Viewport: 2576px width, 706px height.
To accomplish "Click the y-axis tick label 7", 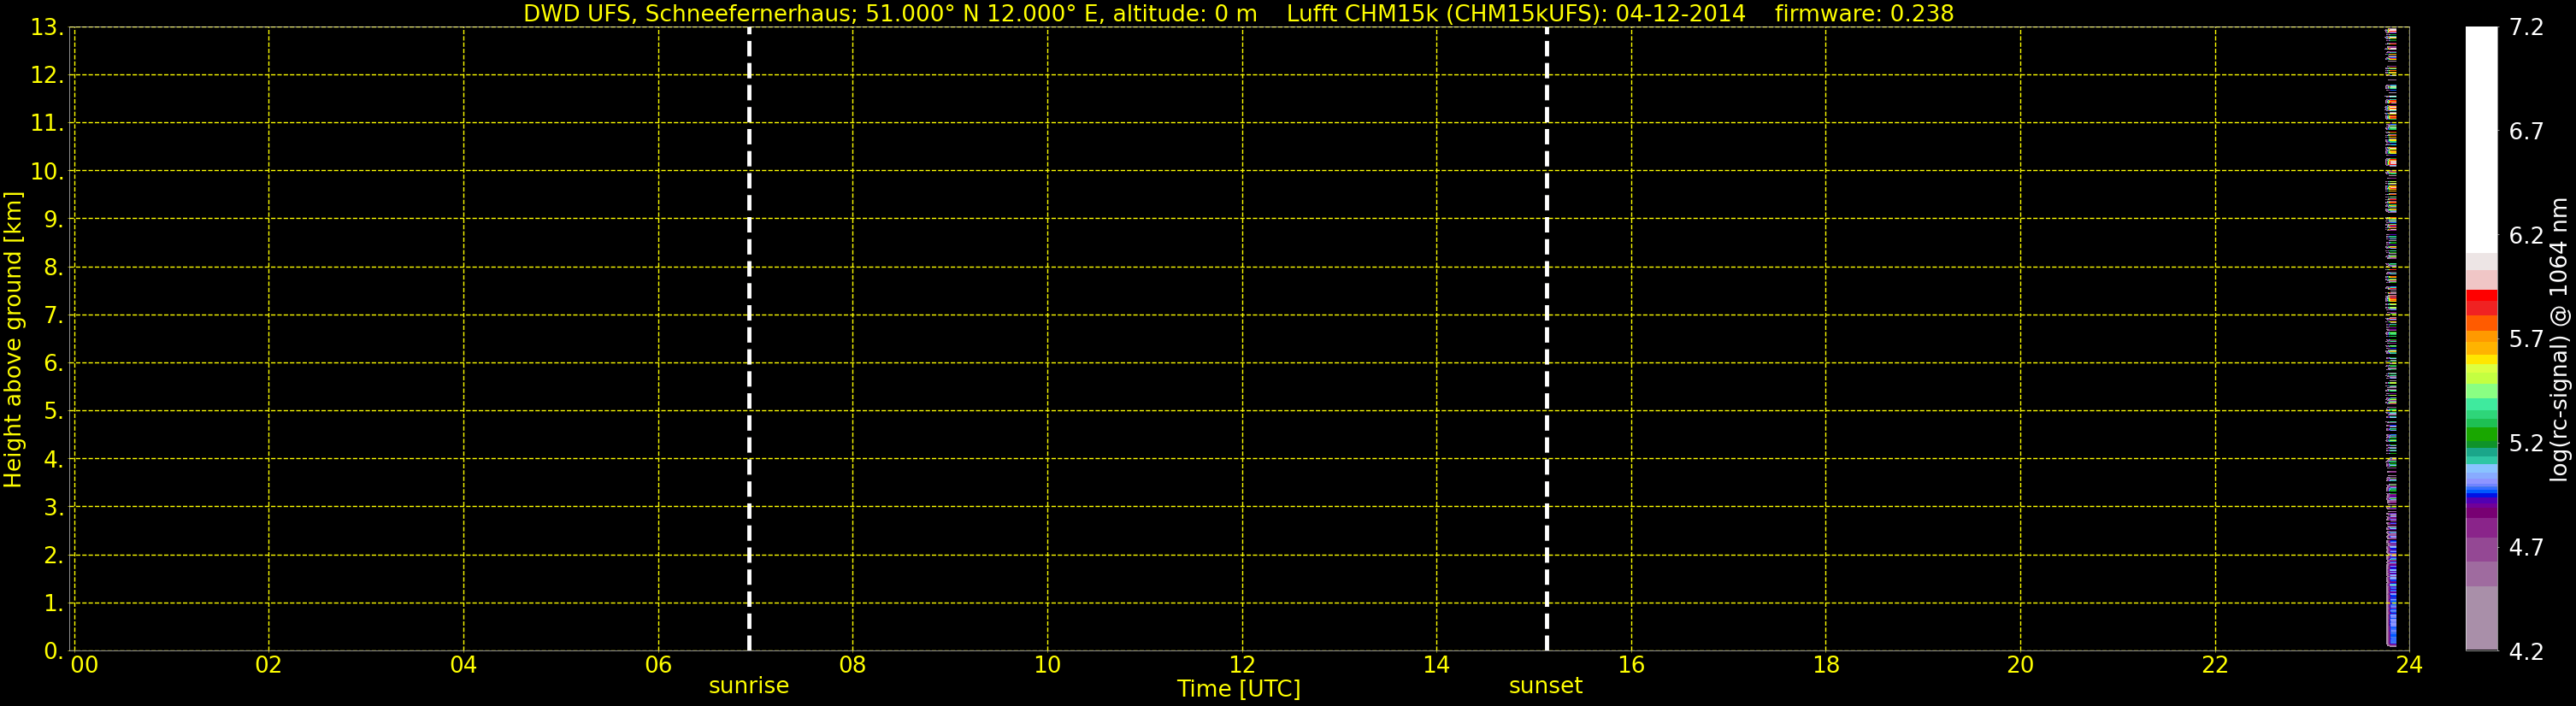I will tap(53, 316).
